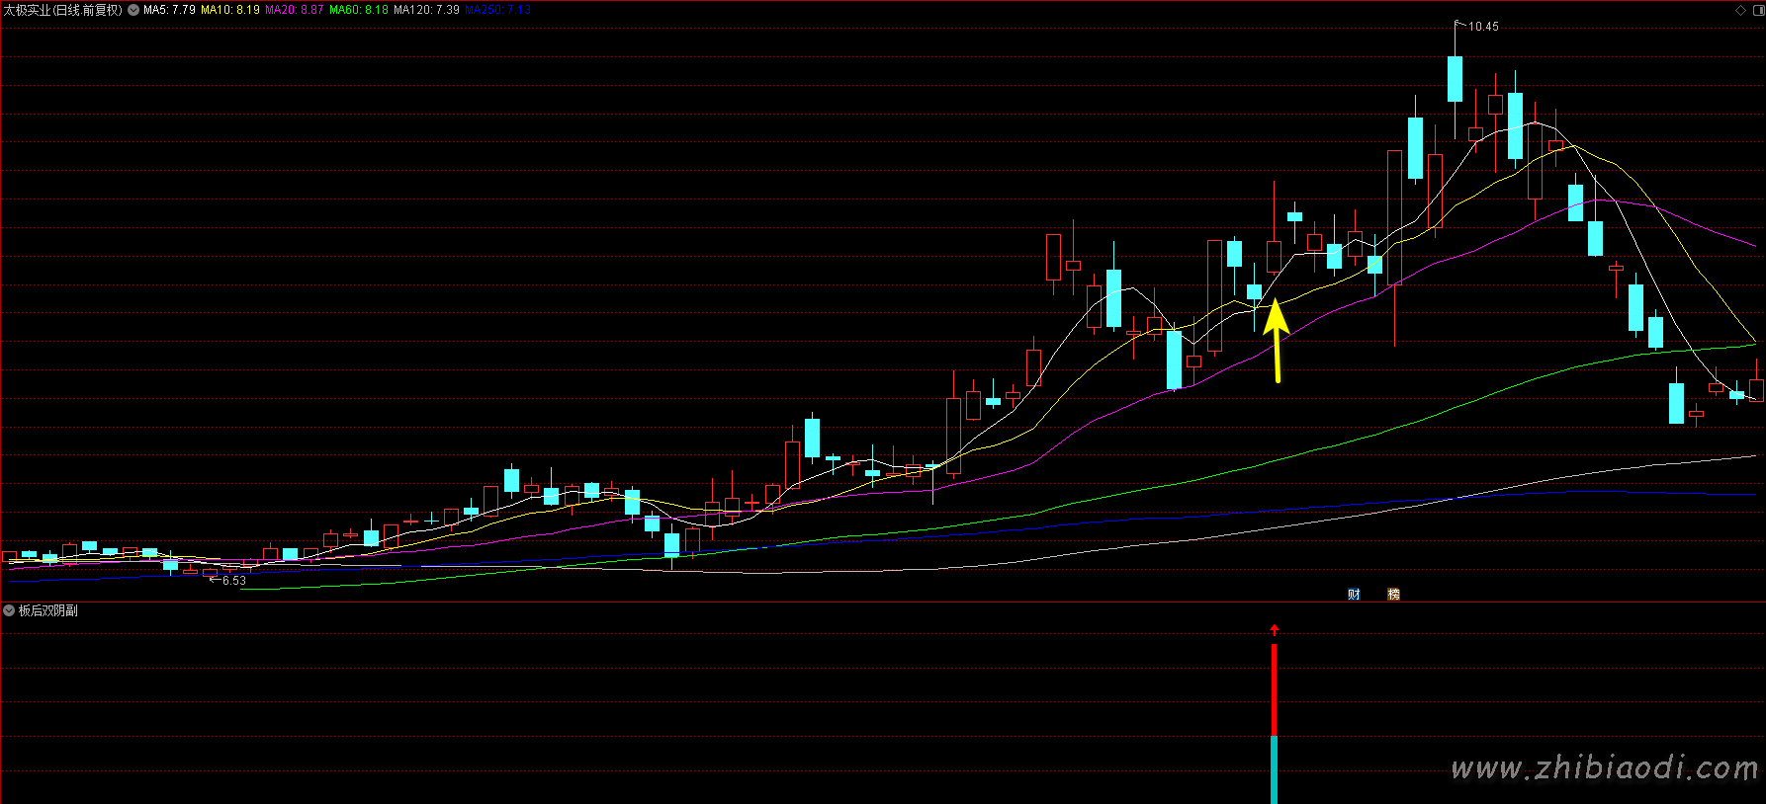This screenshot has width=1766, height=804.
Task: Toggle the side panel icon at top right
Action: 1756,10
